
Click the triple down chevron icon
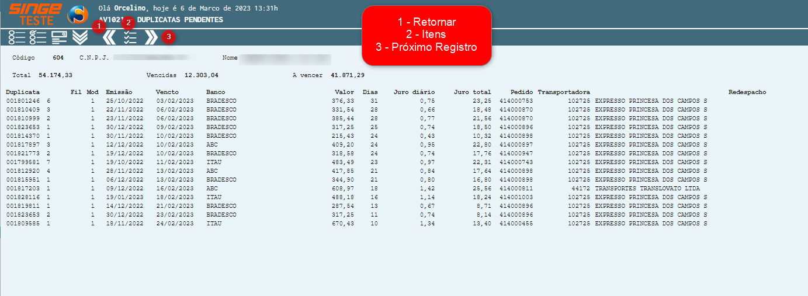tap(80, 37)
